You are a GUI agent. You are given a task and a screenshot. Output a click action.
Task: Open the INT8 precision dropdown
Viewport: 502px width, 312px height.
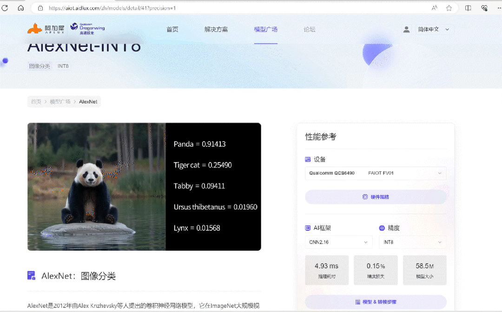(x=413, y=242)
